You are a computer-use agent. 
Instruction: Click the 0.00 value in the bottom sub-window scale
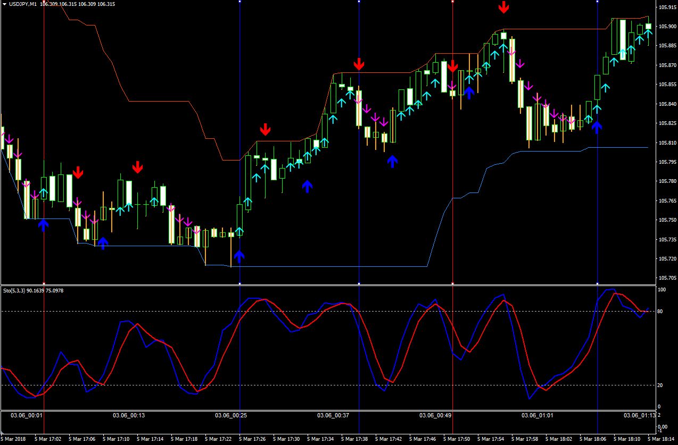663,426
